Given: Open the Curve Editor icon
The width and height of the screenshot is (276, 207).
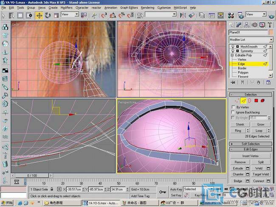Looking at the screenshot, I should 211,15.
